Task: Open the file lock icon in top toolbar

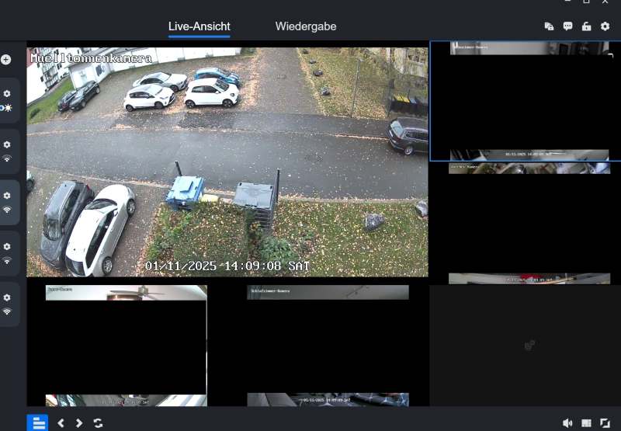Action: click(549, 26)
